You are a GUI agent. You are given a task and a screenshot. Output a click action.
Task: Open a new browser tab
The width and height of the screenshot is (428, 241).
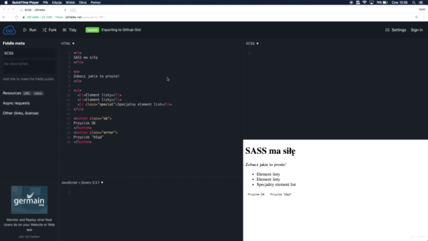[x=73, y=10]
